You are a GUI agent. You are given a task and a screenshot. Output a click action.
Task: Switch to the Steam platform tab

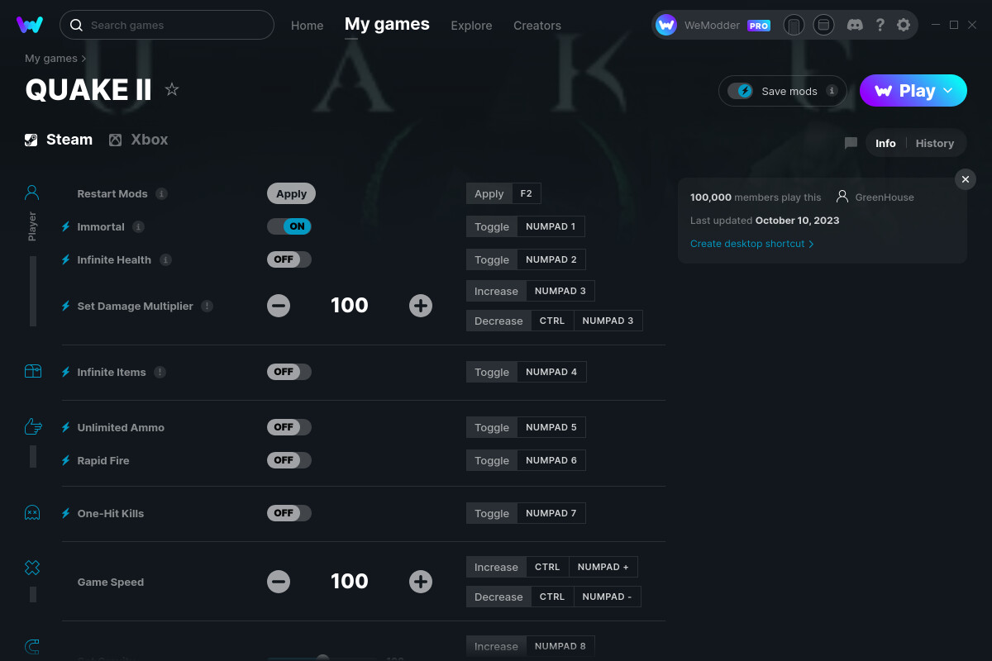(59, 140)
